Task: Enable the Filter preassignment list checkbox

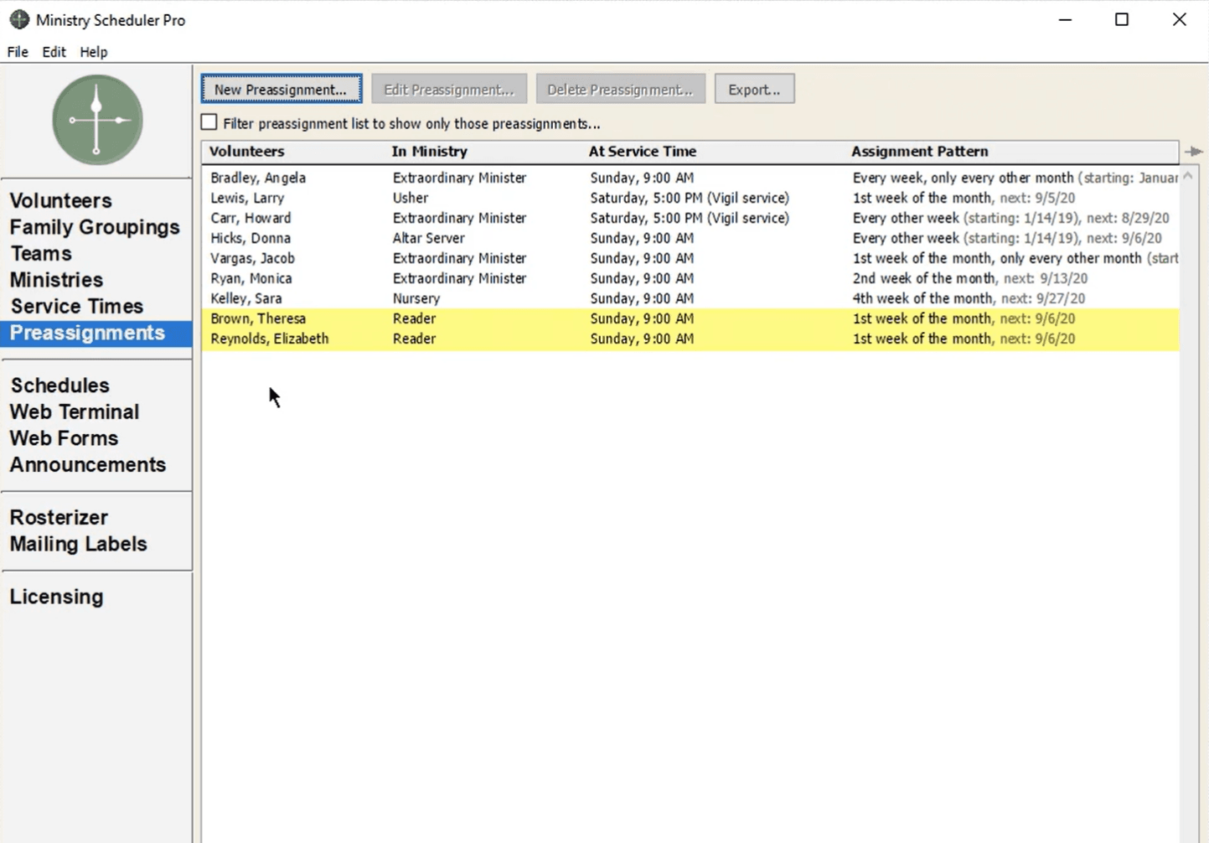Action: click(x=209, y=122)
